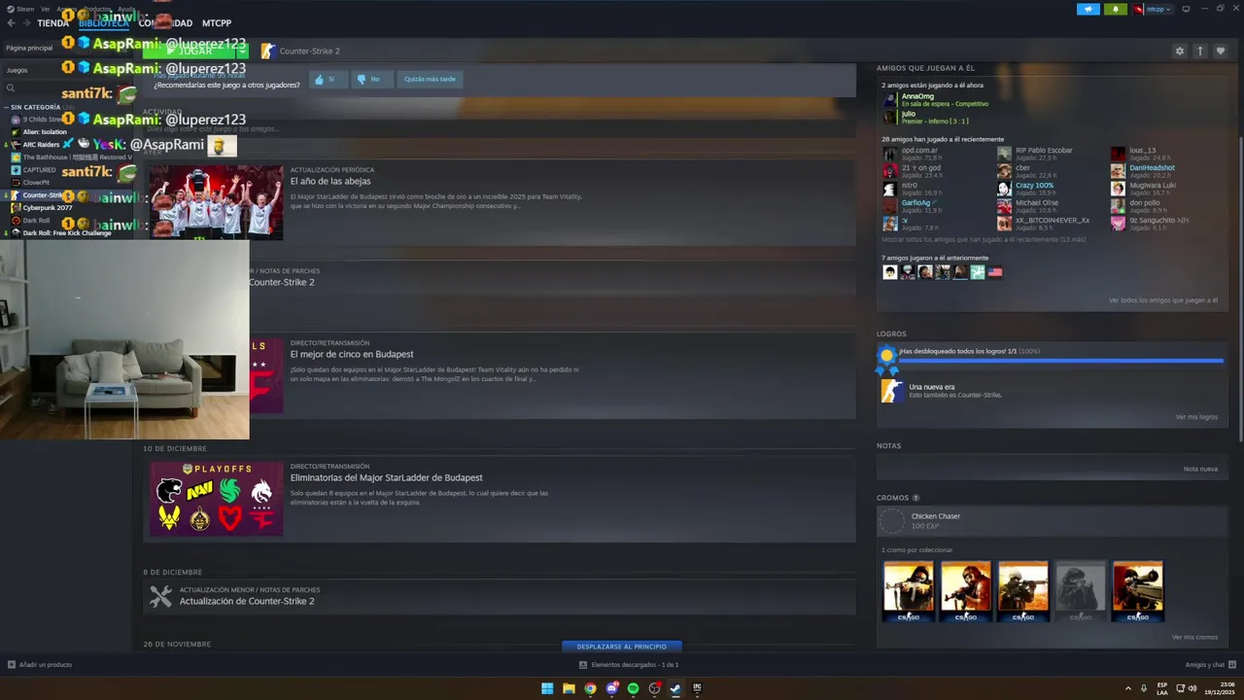Open the MTCPP profile tab

pos(217,23)
